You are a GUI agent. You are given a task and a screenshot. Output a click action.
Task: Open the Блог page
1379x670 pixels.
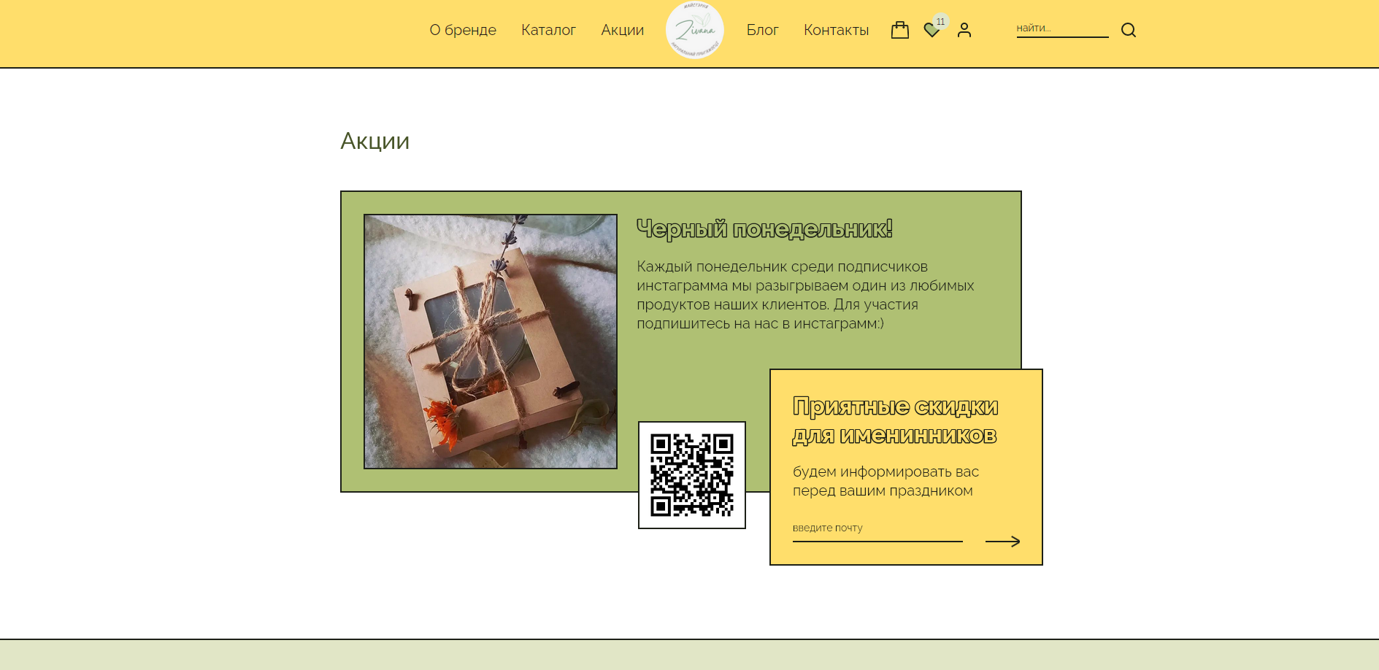pyautogui.click(x=762, y=30)
